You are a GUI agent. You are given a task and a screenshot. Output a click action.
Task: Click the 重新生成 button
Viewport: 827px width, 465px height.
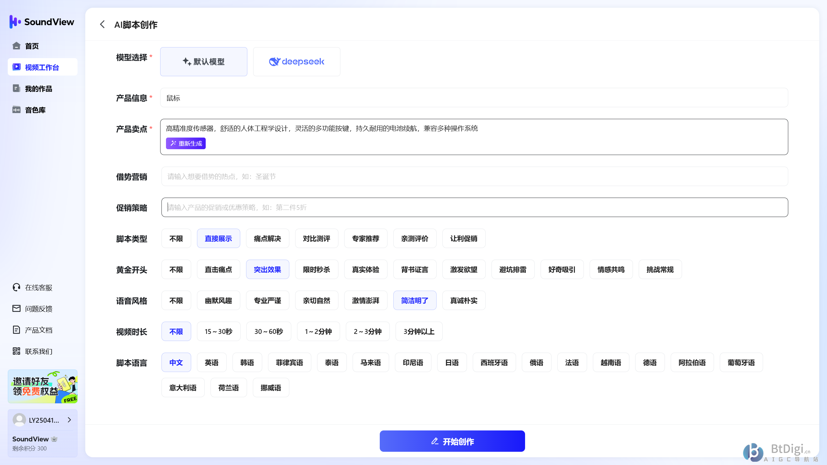pyautogui.click(x=186, y=144)
